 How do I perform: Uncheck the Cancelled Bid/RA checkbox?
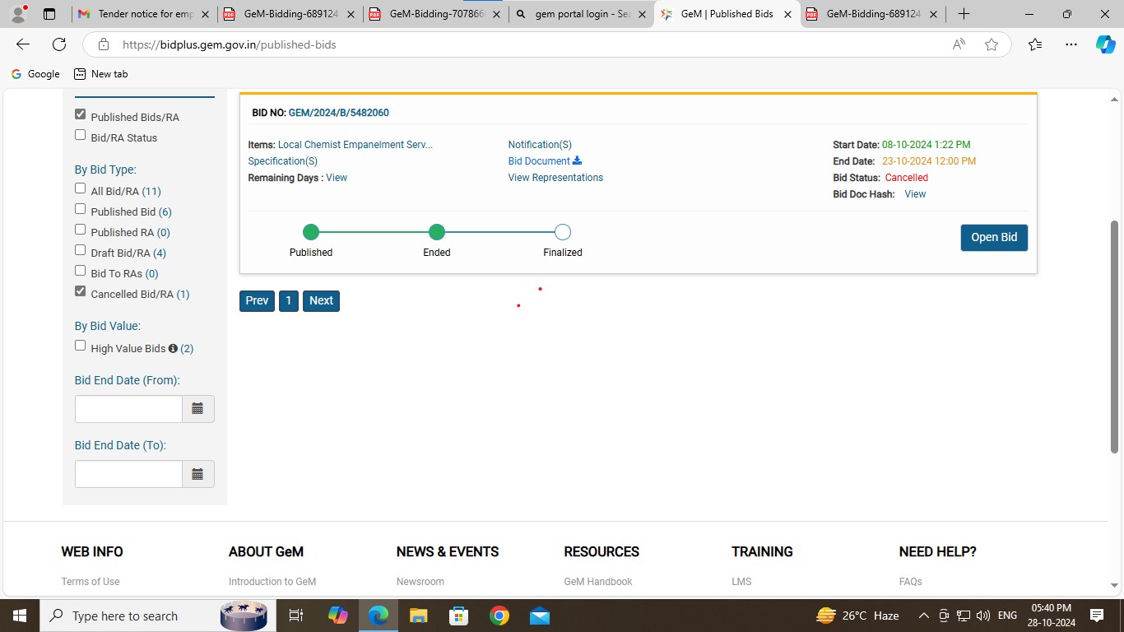tap(80, 291)
